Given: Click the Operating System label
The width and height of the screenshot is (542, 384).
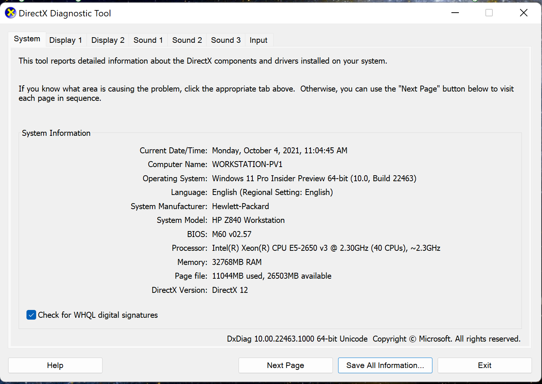Looking at the screenshot, I should tap(175, 179).
